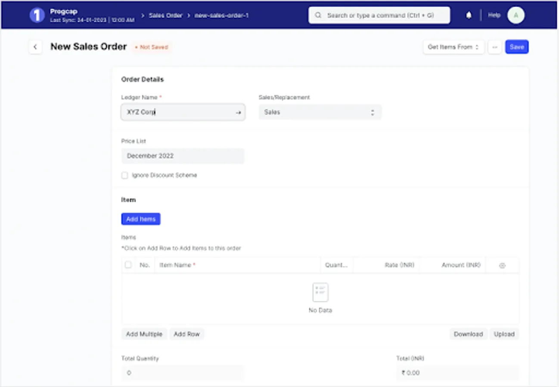Click the Not Saved status indicator
The width and height of the screenshot is (559, 387).
[x=152, y=47]
